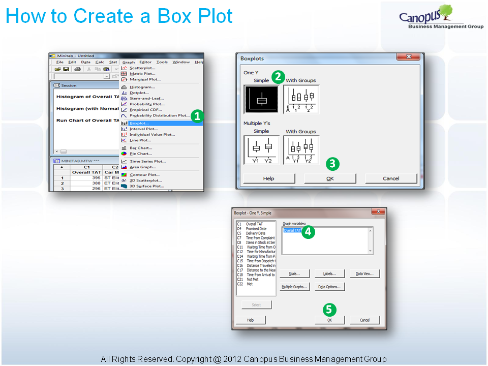Click the Matrix Plot icon in Graph menu
Viewport: 488px width, 366px height.
click(124, 73)
